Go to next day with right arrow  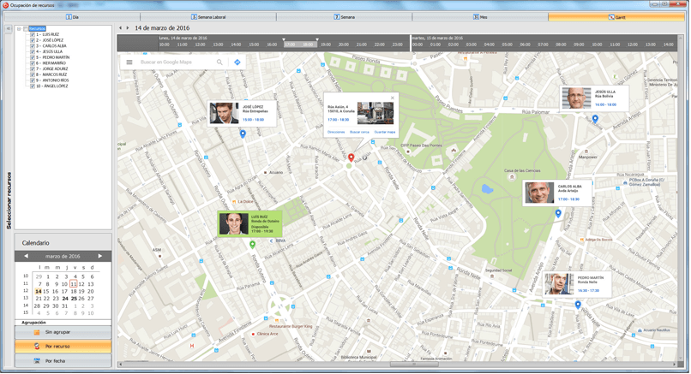(x=128, y=28)
